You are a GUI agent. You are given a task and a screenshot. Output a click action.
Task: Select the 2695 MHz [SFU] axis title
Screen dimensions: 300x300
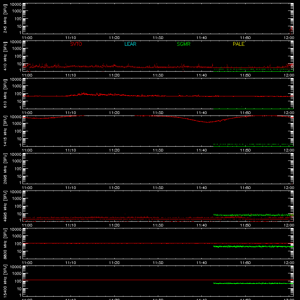(5, 168)
